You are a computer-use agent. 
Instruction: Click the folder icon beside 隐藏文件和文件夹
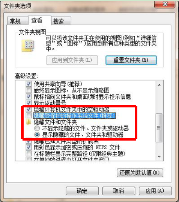click(x=29, y=122)
